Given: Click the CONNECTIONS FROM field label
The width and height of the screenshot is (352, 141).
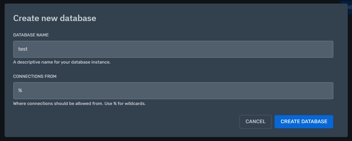Looking at the screenshot, I should pos(35,76).
